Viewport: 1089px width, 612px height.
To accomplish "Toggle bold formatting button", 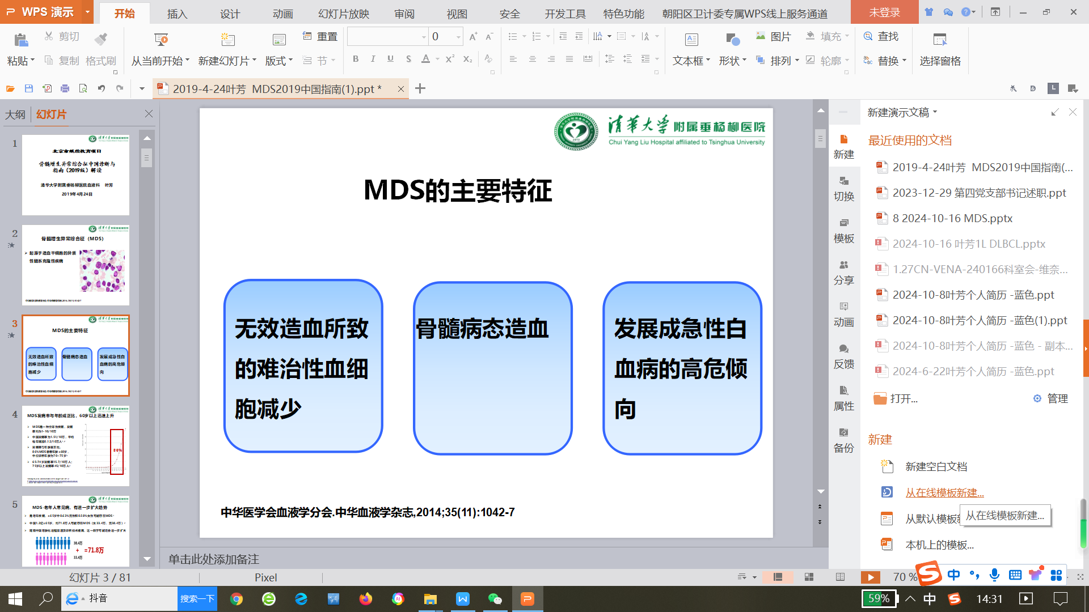I will coord(356,59).
